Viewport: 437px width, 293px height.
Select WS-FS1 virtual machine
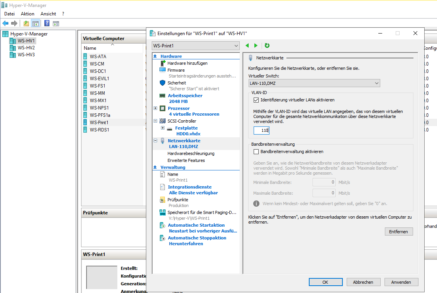coord(97,86)
